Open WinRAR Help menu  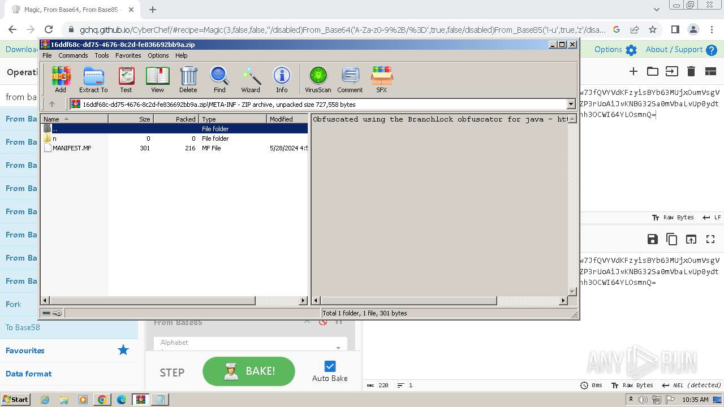(182, 55)
